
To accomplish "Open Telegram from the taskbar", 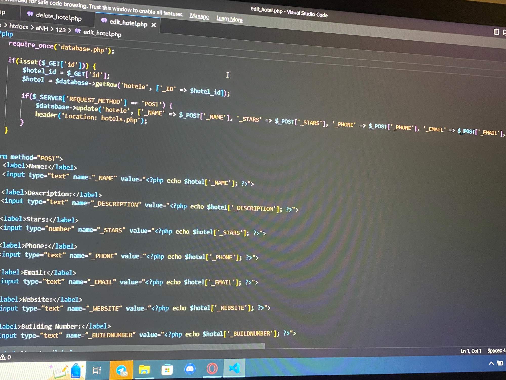I will [121, 370].
